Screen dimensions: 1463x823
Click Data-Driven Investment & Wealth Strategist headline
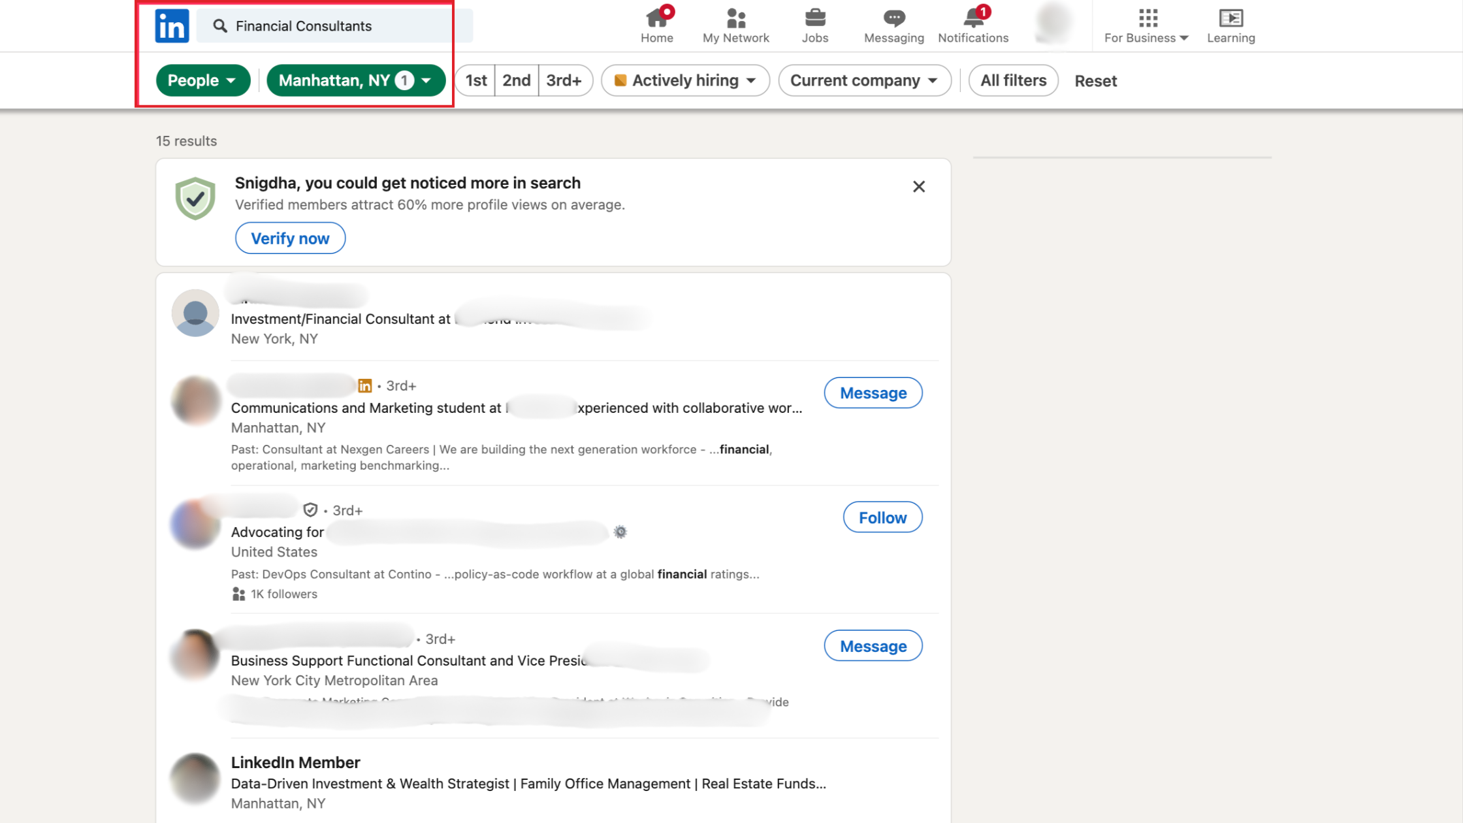click(x=528, y=784)
